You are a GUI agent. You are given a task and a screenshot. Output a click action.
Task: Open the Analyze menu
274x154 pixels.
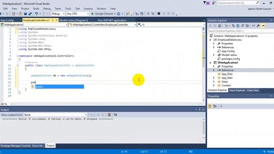pos(88,9)
